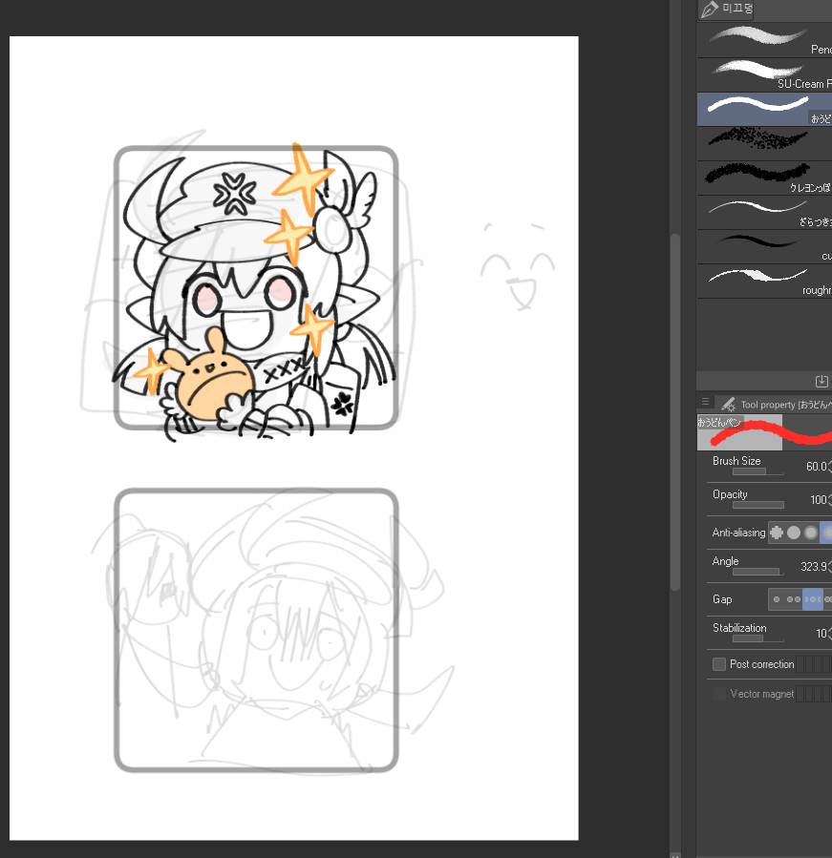Click the Anti-aliasing label

[738, 533]
